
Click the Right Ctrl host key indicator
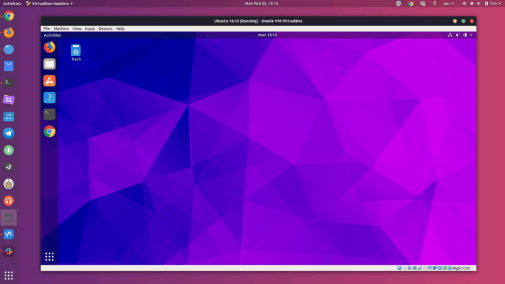[x=461, y=268]
